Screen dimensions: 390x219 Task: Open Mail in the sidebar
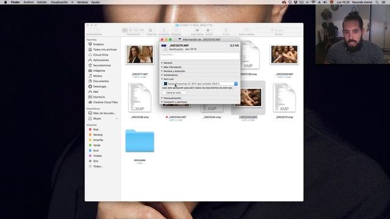[93, 92]
